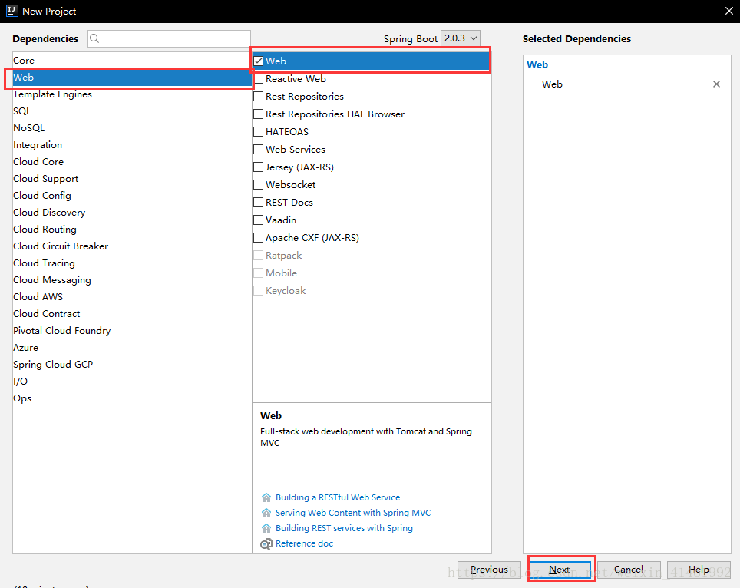
Task: Remove Web from Selected Dependencies with X
Action: point(716,84)
